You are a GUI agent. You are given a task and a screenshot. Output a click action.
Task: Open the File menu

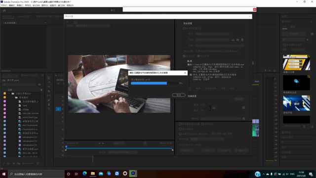pyautogui.click(x=4, y=5)
